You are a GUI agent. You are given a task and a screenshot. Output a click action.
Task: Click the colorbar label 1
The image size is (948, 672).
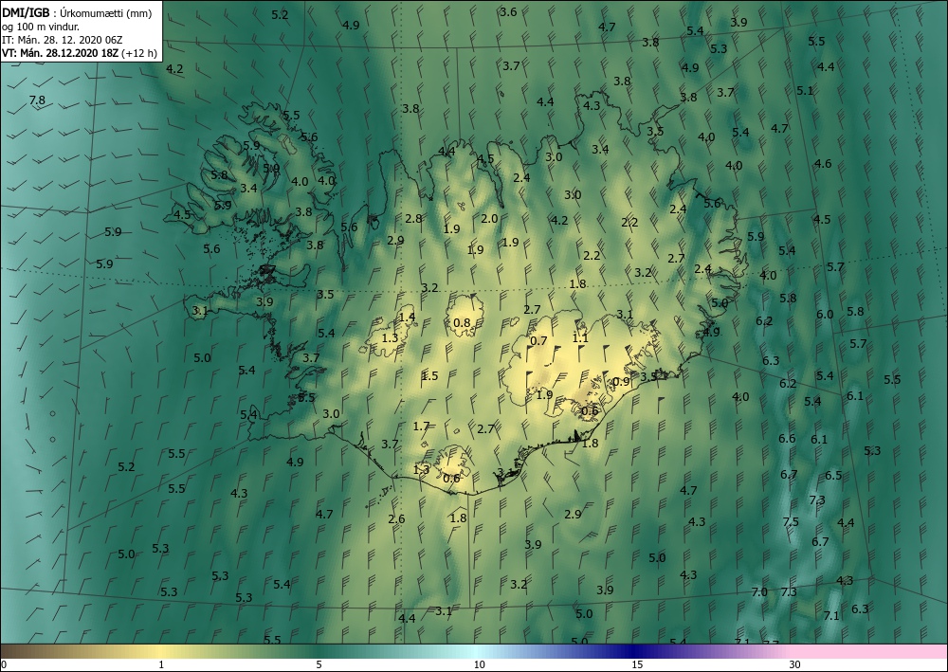click(161, 664)
